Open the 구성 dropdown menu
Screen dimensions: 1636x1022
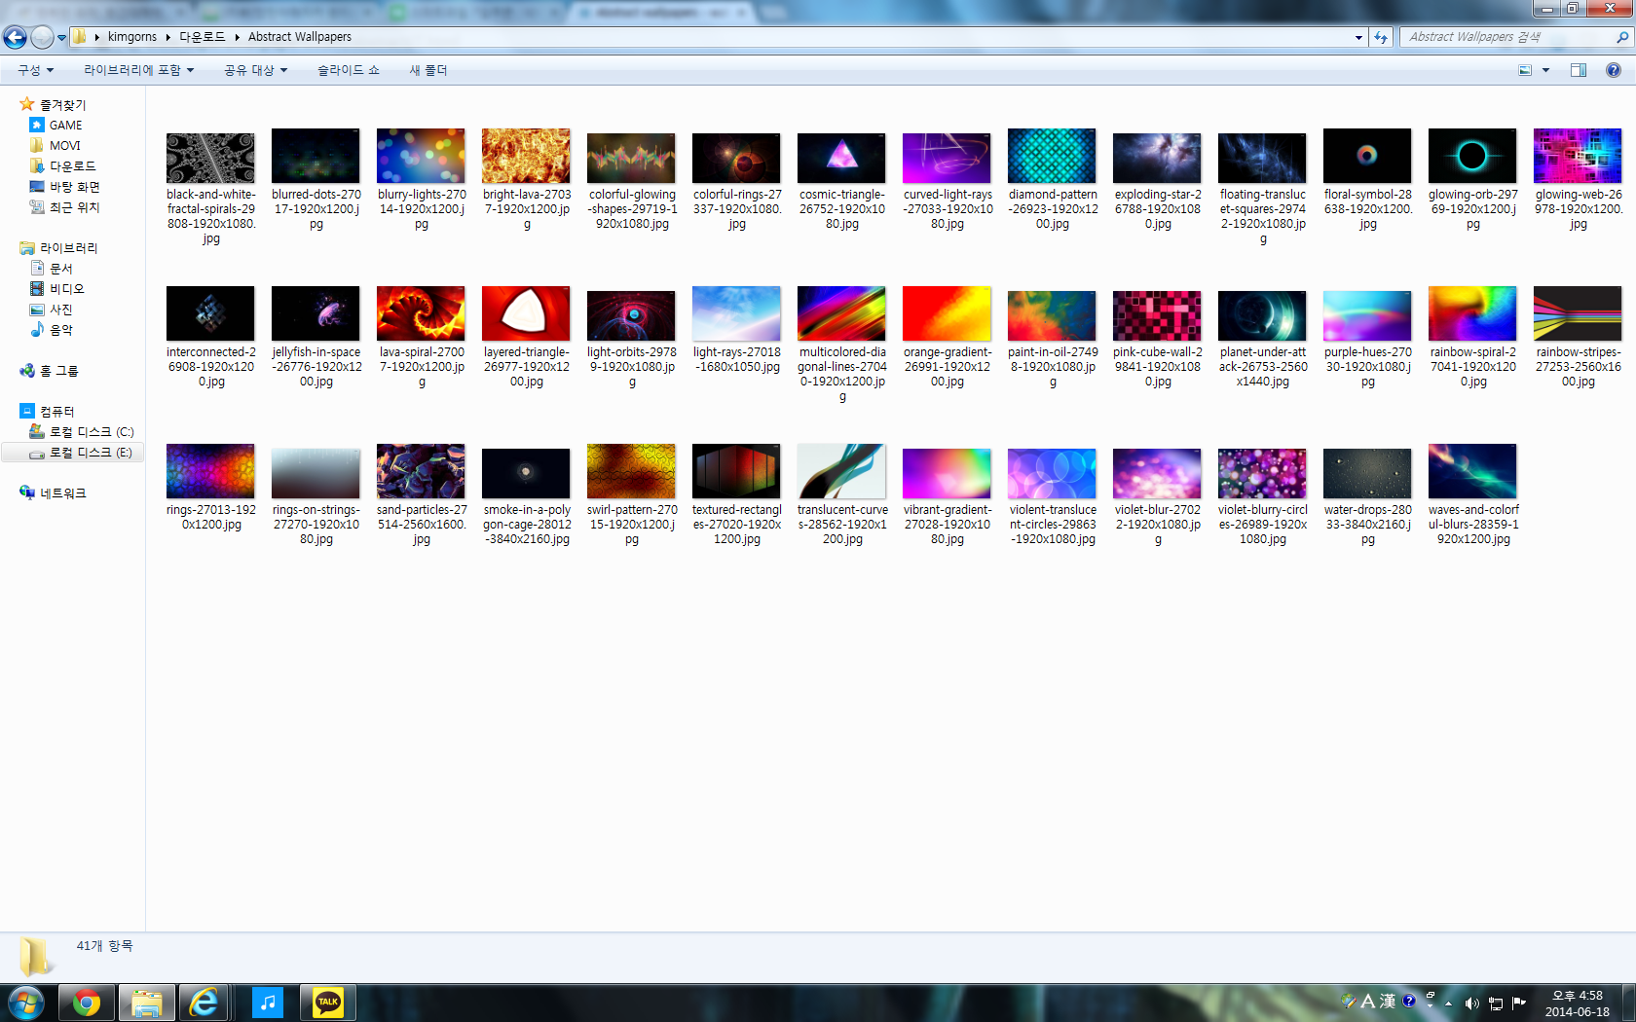click(35, 70)
